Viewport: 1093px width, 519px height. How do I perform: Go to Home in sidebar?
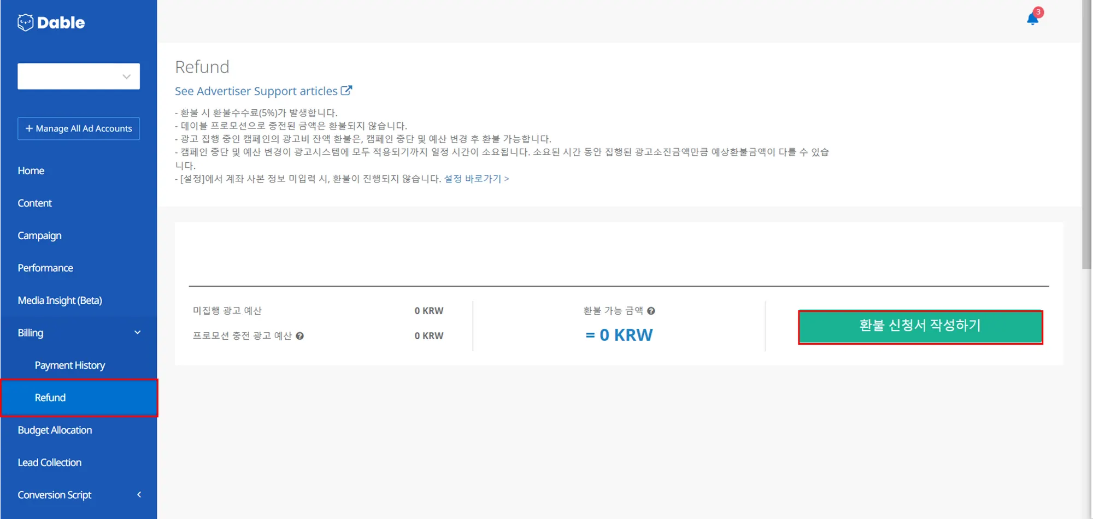(31, 170)
